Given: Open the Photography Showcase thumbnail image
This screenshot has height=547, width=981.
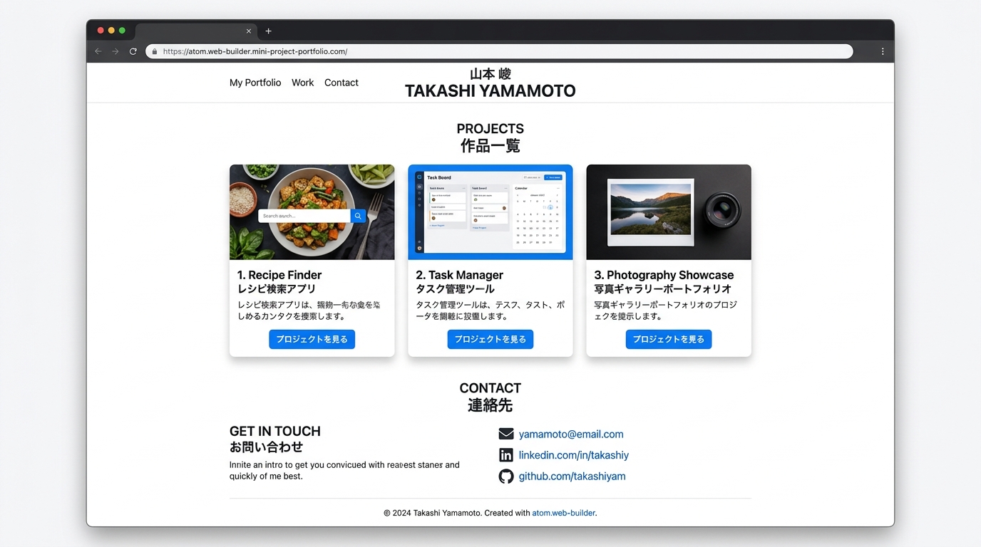Looking at the screenshot, I should [669, 212].
